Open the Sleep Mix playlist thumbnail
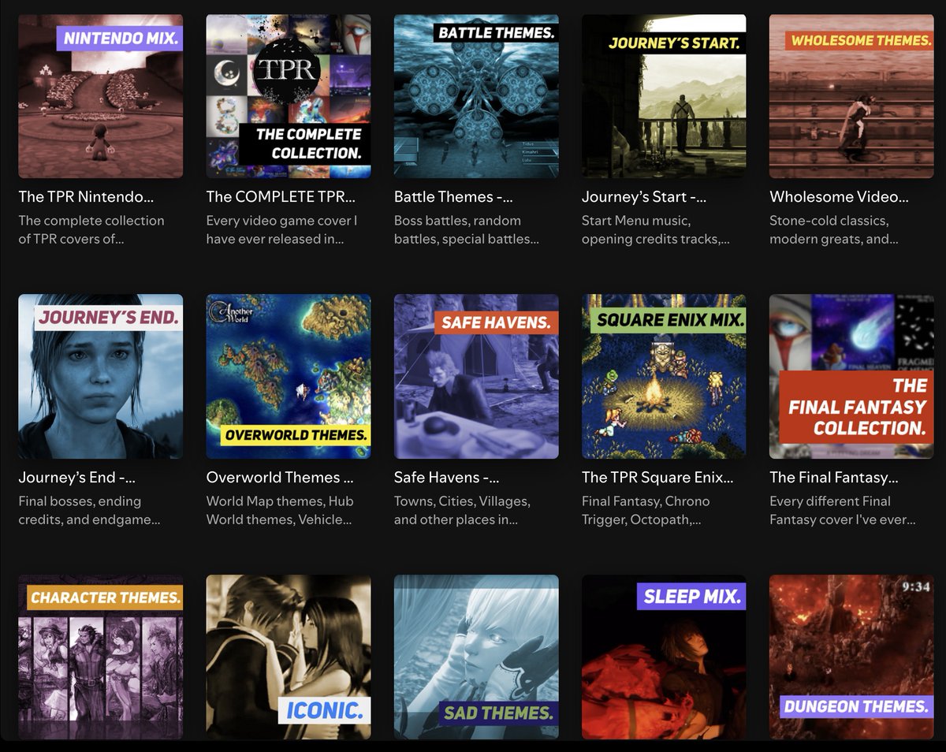 (x=663, y=657)
